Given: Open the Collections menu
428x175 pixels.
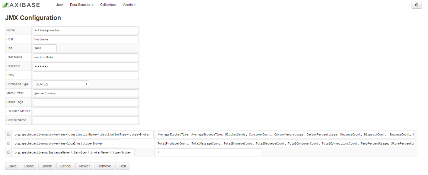Looking at the screenshot, I should 108,5.
